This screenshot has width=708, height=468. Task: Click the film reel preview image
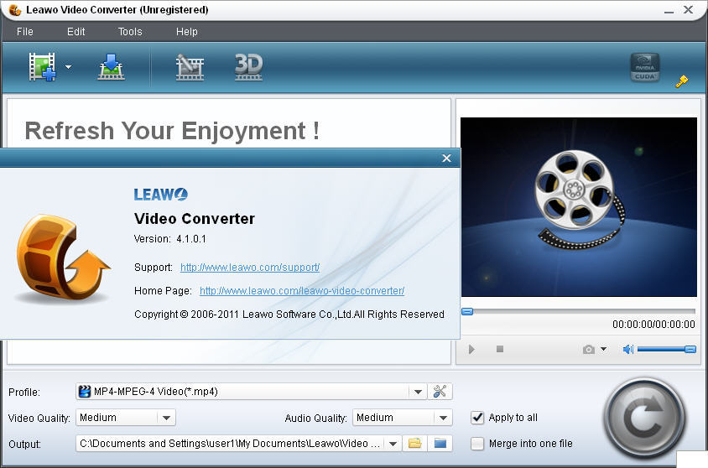tap(579, 207)
